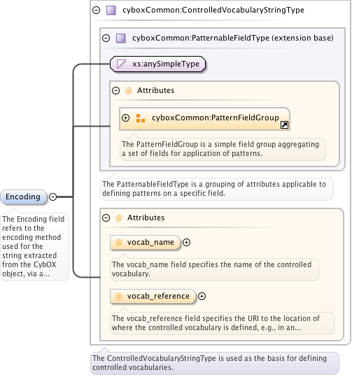Viewport: 352px width, 377px height.
Task: Collapse the ControlledVocabularyStringType container
Action: click(97, 10)
